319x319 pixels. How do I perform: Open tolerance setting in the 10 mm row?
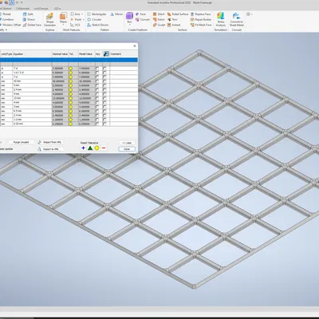(x=71, y=98)
